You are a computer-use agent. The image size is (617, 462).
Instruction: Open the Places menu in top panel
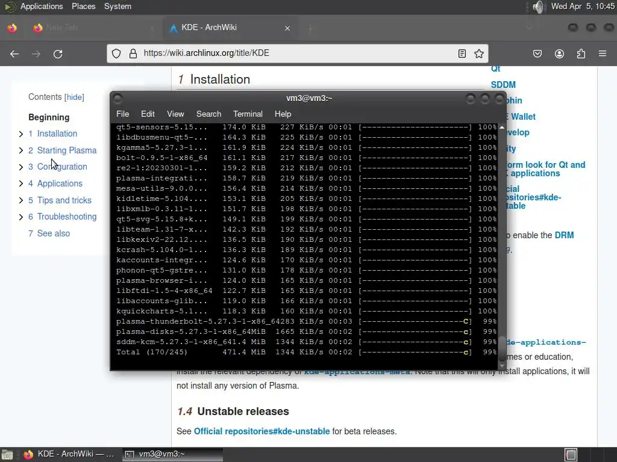[x=83, y=6]
